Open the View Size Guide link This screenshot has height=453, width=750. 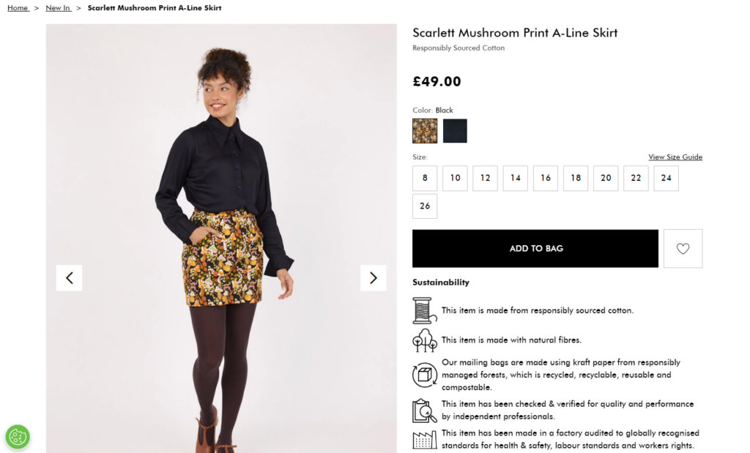674,157
